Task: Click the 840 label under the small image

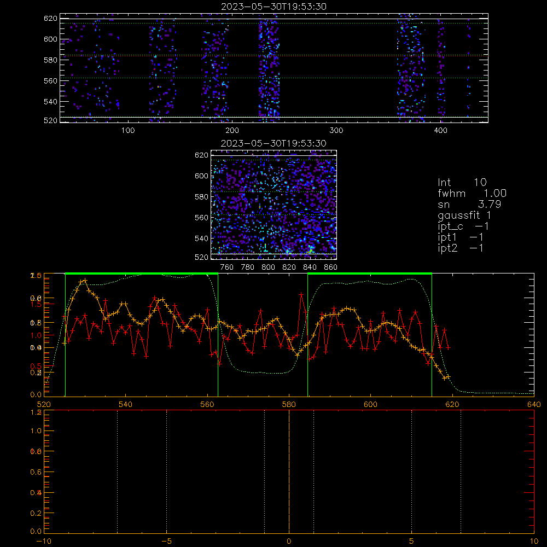Action: click(310, 267)
